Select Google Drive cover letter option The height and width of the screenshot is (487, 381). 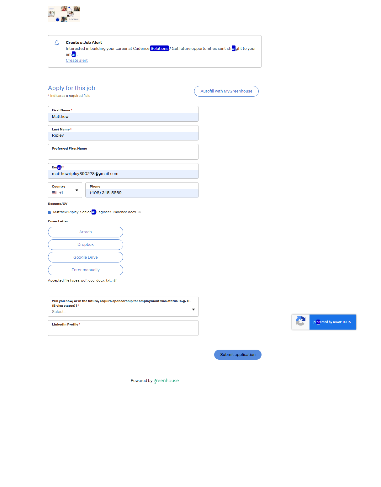85,257
